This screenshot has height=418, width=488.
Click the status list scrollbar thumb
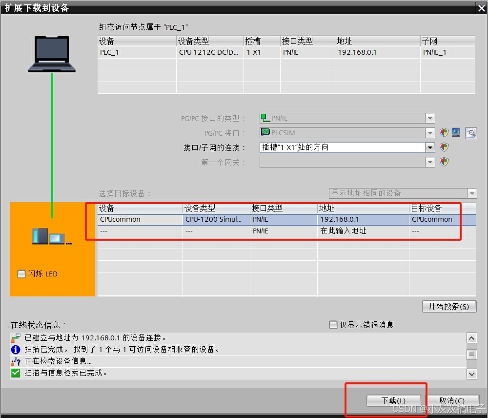(x=472, y=354)
